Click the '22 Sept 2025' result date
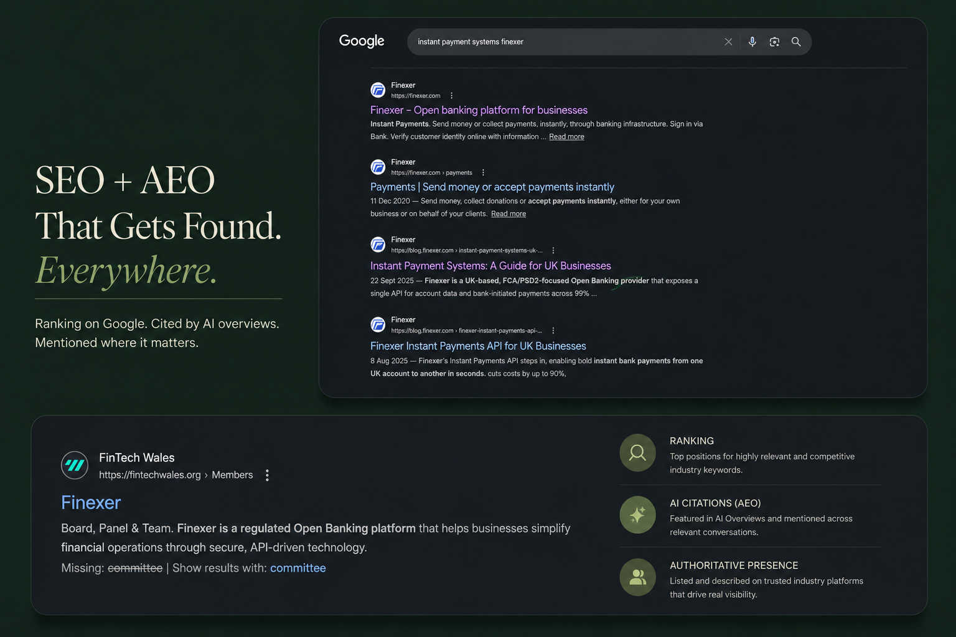956x637 pixels. (x=392, y=281)
